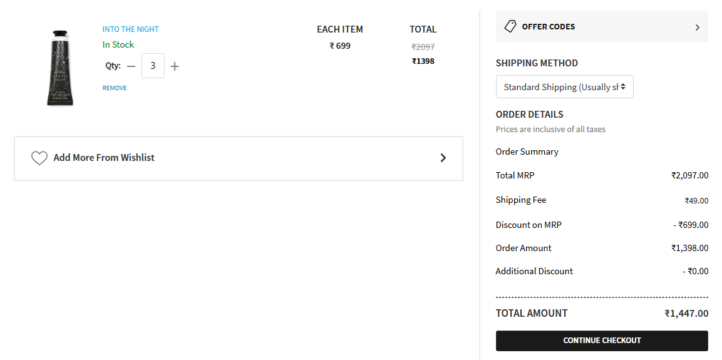Click the struck-through ₹2097 price
This screenshot has height=360, width=722.
coord(423,47)
